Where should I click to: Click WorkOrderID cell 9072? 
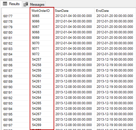click(41, 54)
